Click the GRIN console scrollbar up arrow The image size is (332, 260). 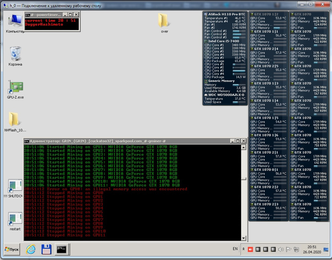[x=243, y=147]
